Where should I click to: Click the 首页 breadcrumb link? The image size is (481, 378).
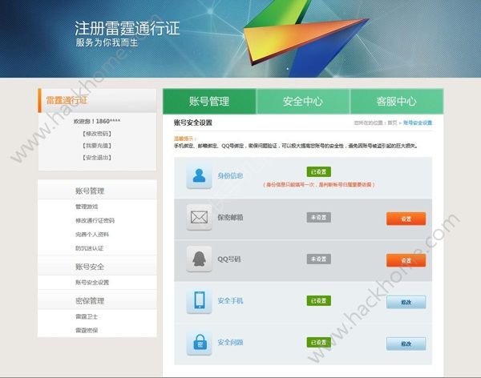[x=392, y=123]
